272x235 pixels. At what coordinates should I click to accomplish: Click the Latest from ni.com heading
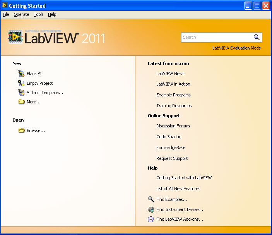point(168,63)
